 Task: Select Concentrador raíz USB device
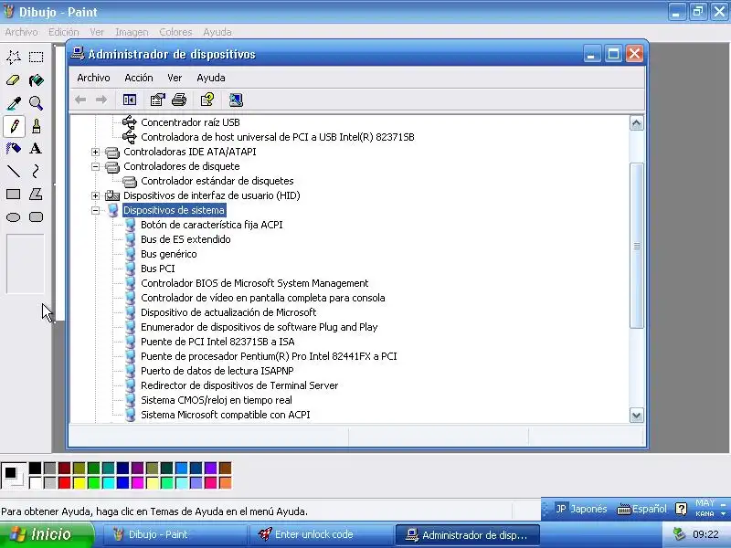tap(190, 122)
